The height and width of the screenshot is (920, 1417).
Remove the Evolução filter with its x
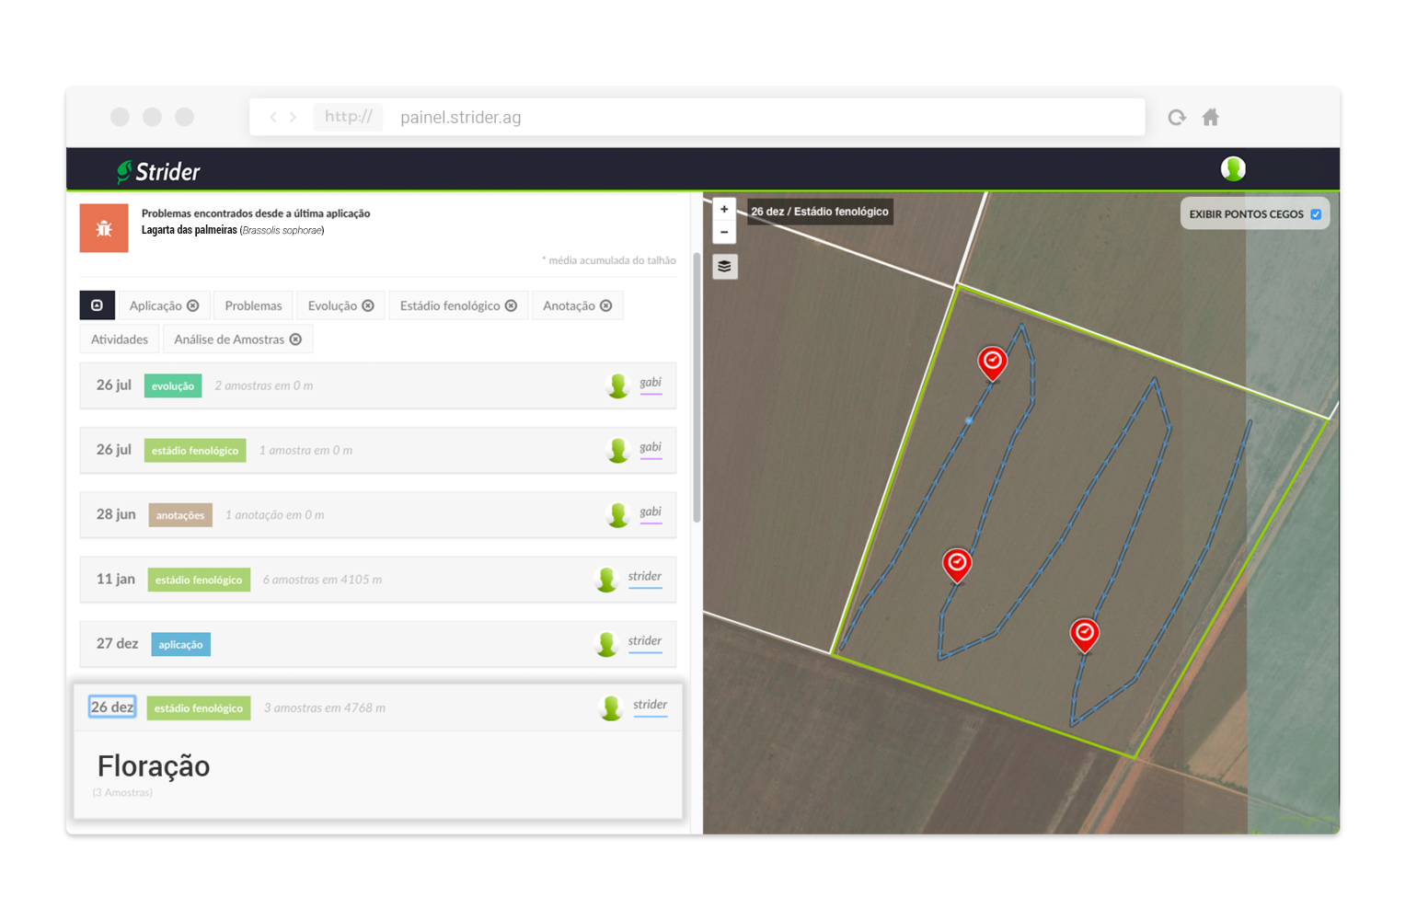(368, 305)
